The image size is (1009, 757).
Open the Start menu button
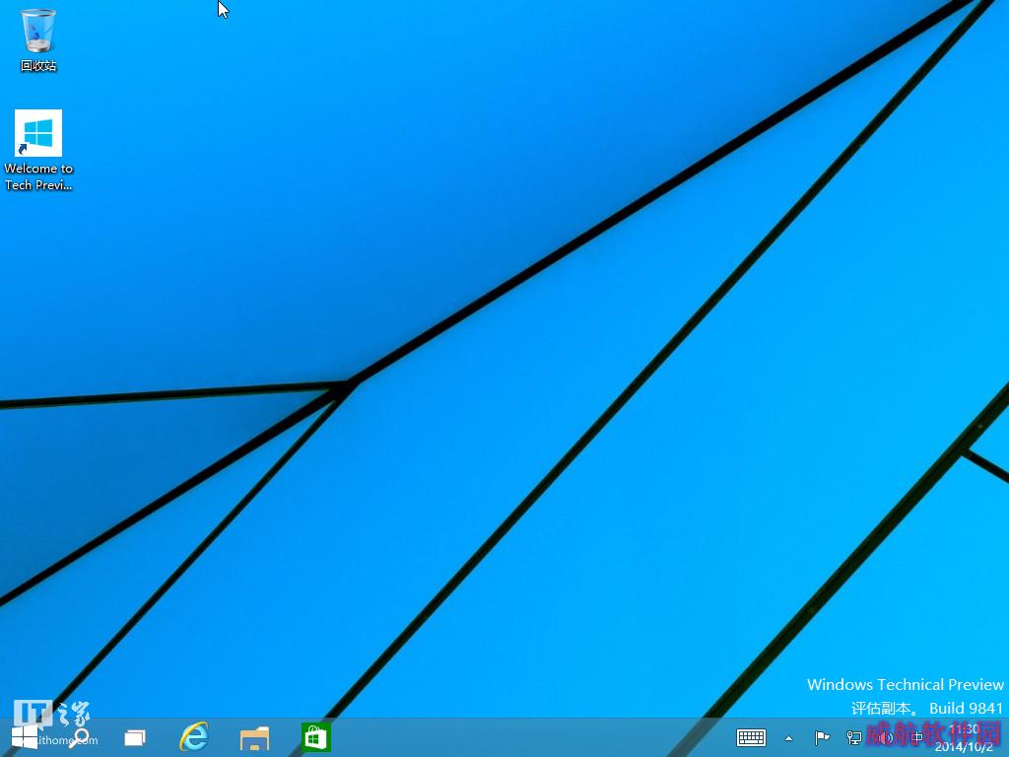25,737
